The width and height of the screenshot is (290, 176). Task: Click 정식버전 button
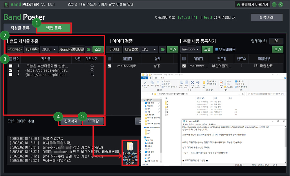pyautogui.click(x=266, y=17)
